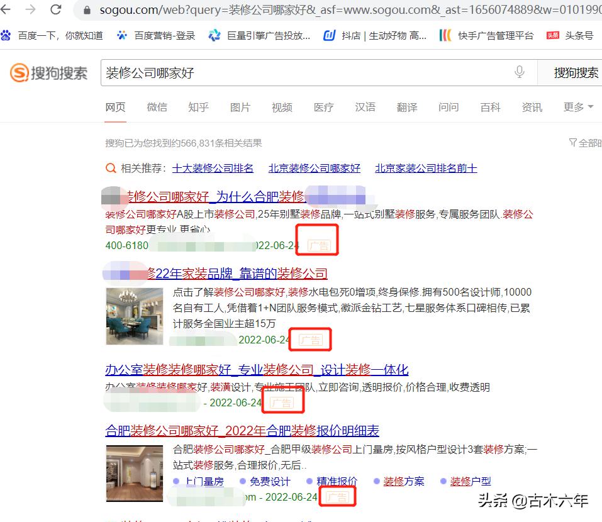
Task: Click the microphone icon in the search box
Action: point(520,72)
